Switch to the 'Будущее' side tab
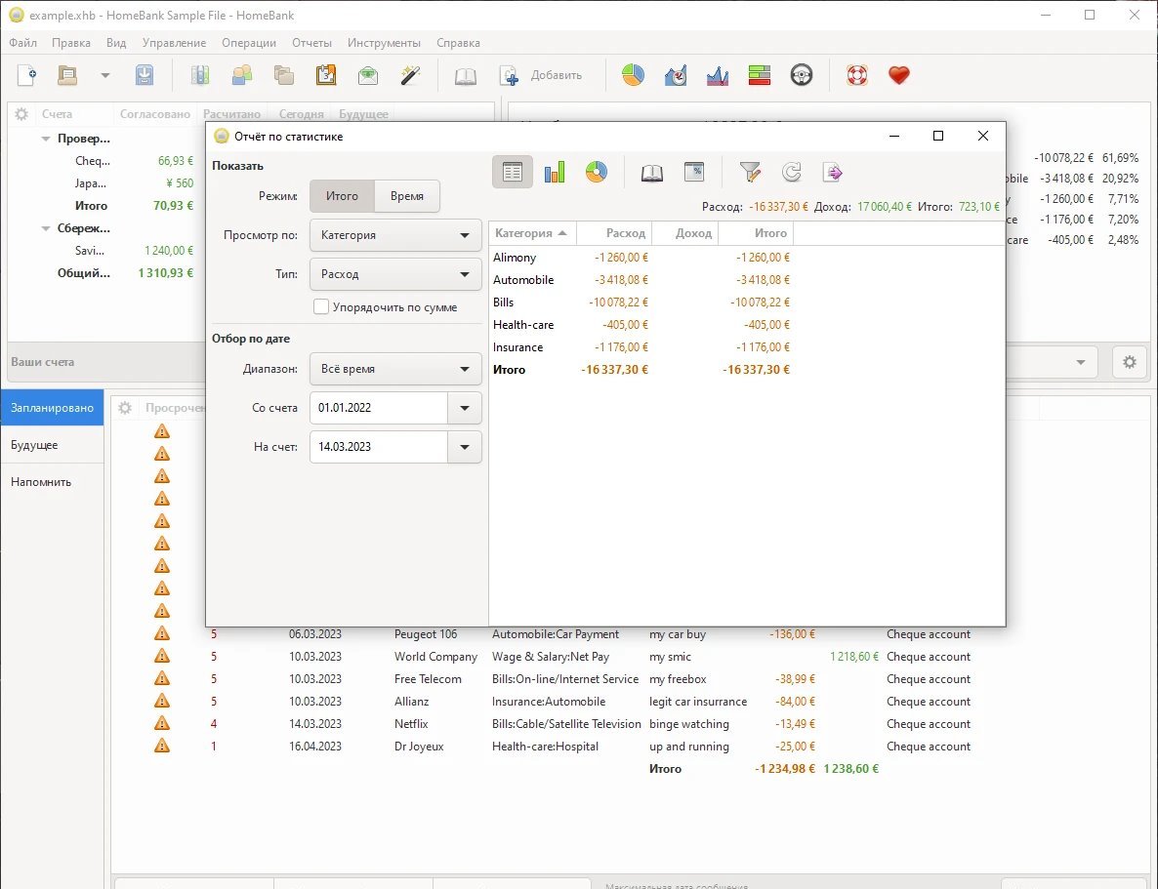The width and height of the screenshot is (1158, 889). (x=34, y=445)
